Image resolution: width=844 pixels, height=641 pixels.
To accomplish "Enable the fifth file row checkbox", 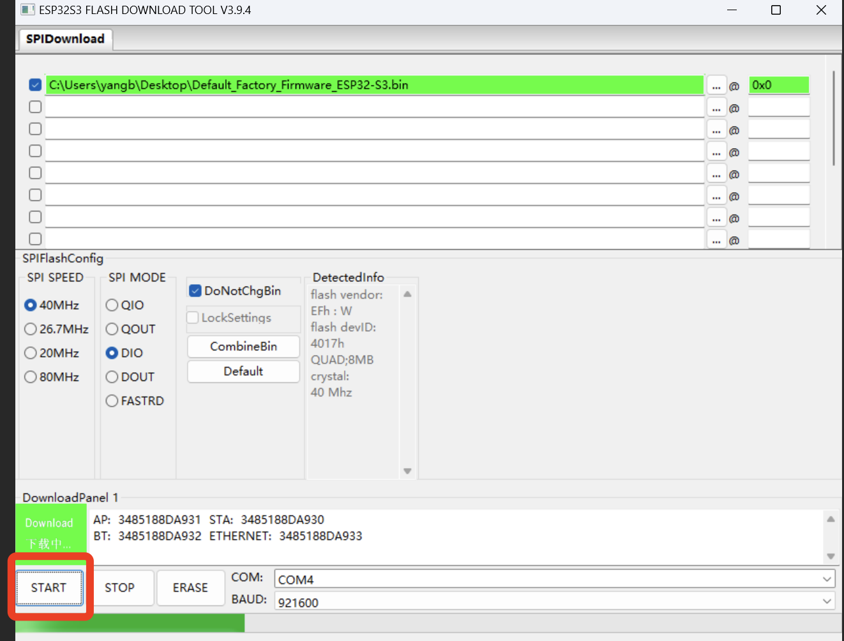I will click(35, 173).
